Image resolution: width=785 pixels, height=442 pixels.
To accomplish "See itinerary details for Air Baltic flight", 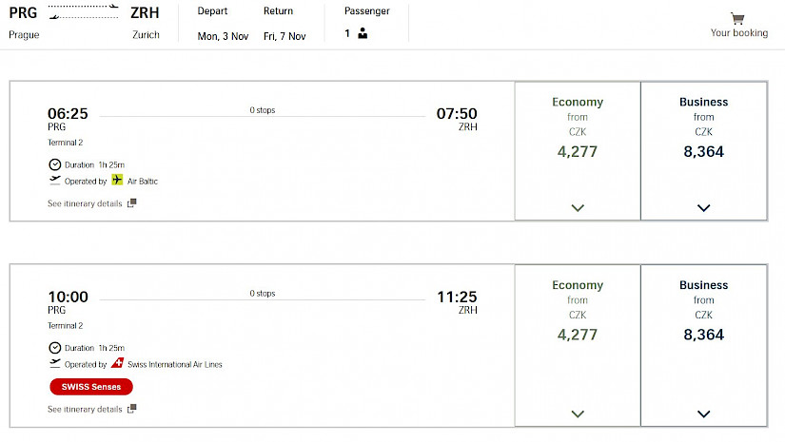I will [85, 203].
